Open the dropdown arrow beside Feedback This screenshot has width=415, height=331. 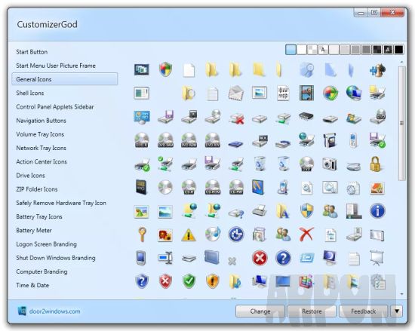point(396,311)
